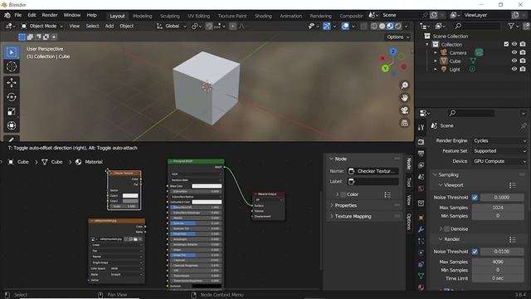The height and width of the screenshot is (299, 531).
Task: Click the blue Z axis on navigation gizmo
Action: pos(392,51)
